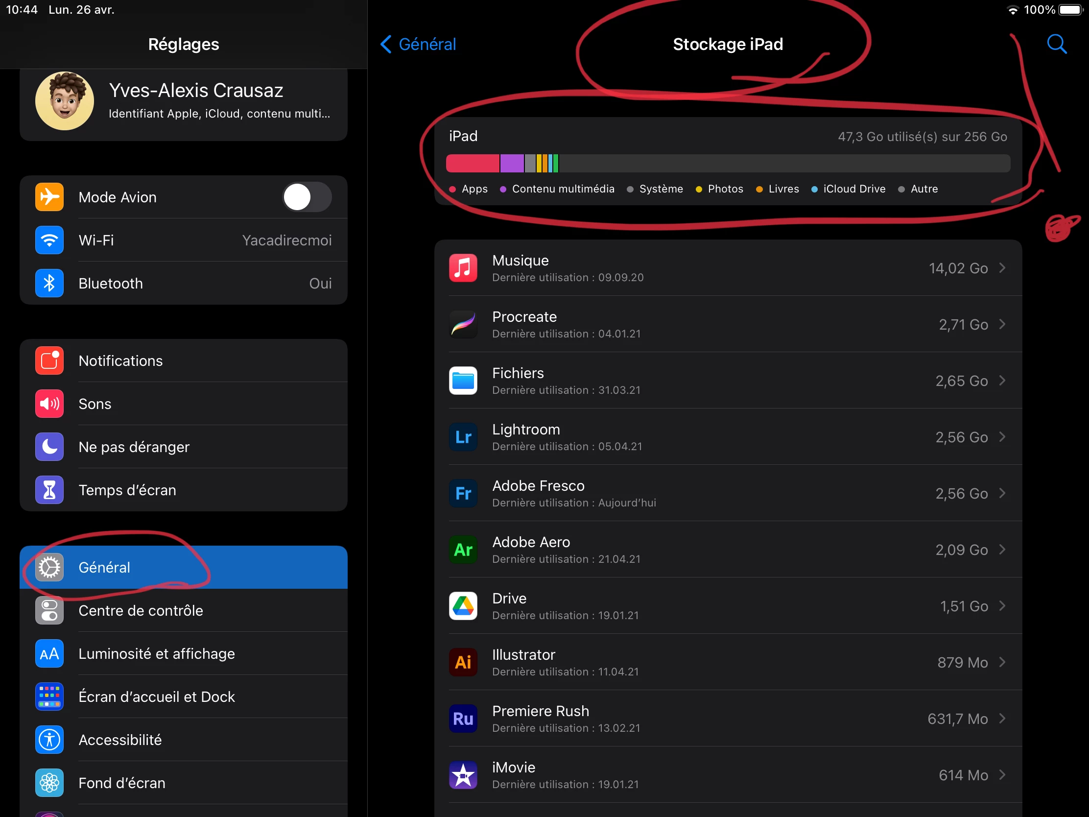Viewport: 1089px width, 817px height.
Task: Toggle Mode Avion switch on
Action: pyautogui.click(x=306, y=197)
